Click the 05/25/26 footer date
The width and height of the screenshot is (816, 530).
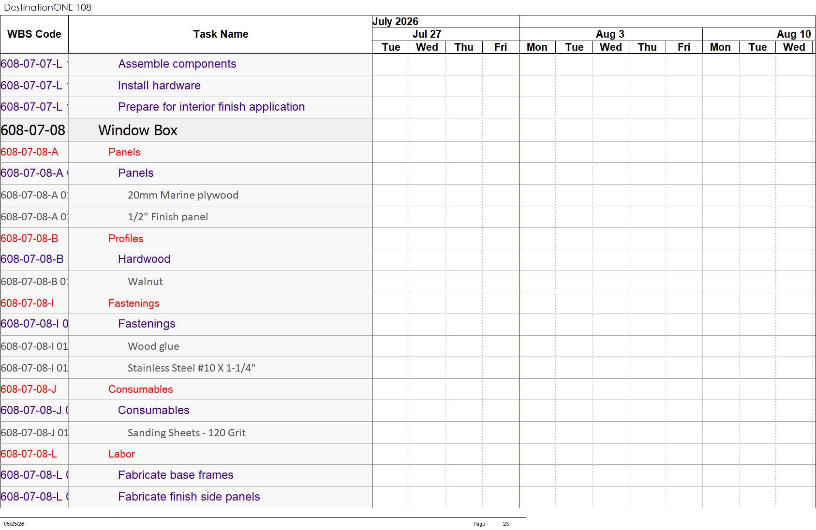(14, 524)
